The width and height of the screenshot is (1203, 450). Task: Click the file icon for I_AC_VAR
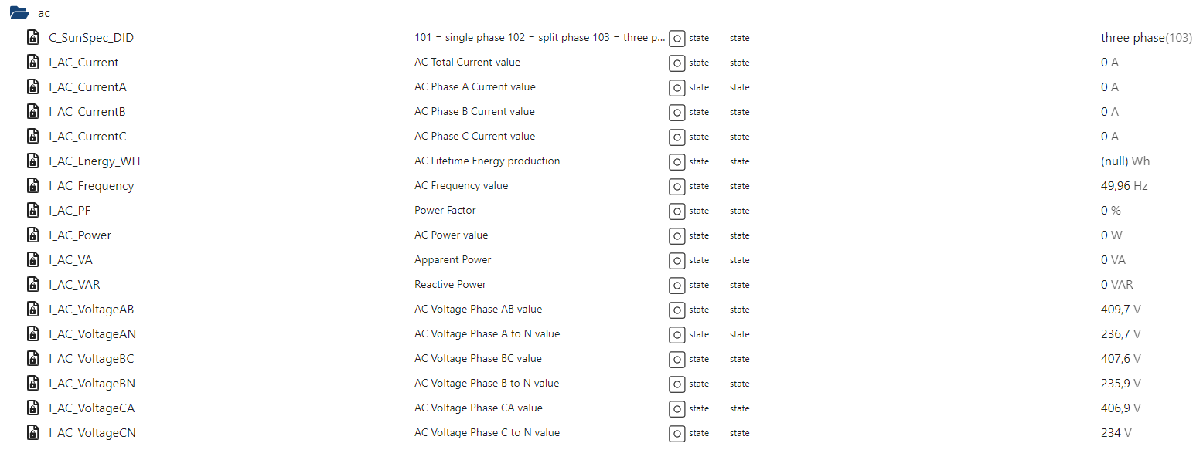click(32, 284)
